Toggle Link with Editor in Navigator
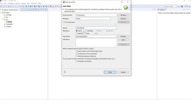191x107 pixels. tap(35, 10)
